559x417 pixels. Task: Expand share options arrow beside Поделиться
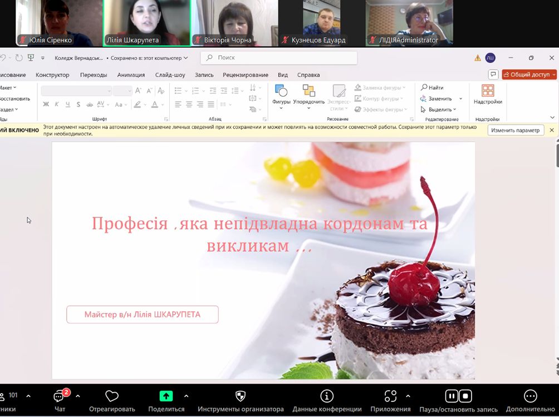[186, 396]
